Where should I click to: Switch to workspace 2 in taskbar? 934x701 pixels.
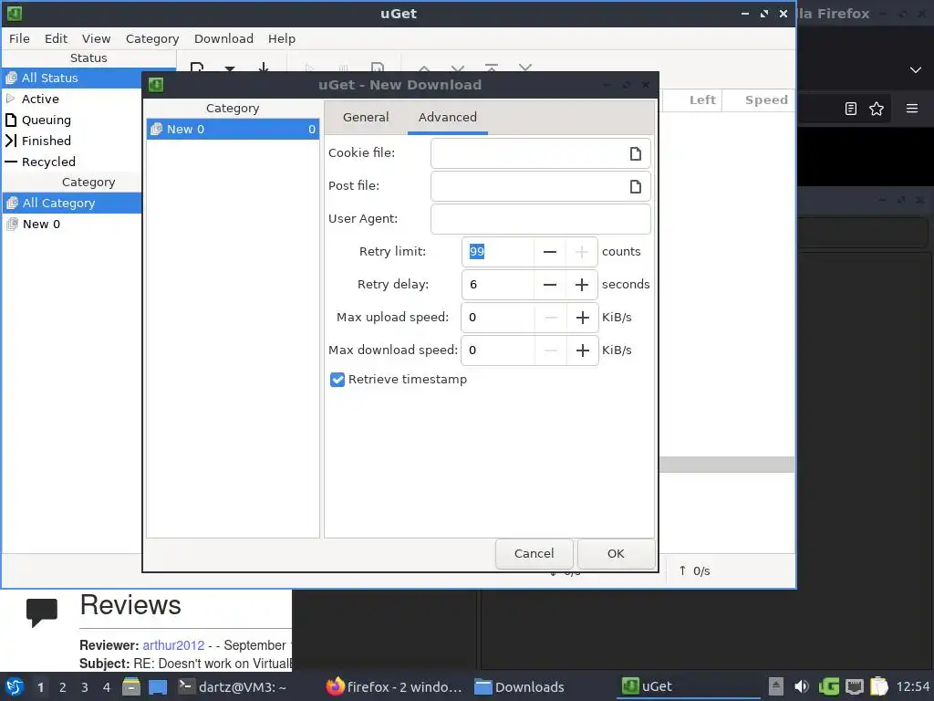coord(63,687)
